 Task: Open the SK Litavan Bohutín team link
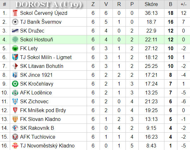(x=42, y=66)
